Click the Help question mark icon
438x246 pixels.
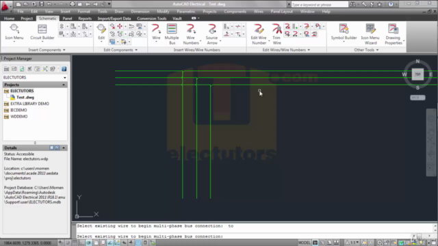(391, 5)
